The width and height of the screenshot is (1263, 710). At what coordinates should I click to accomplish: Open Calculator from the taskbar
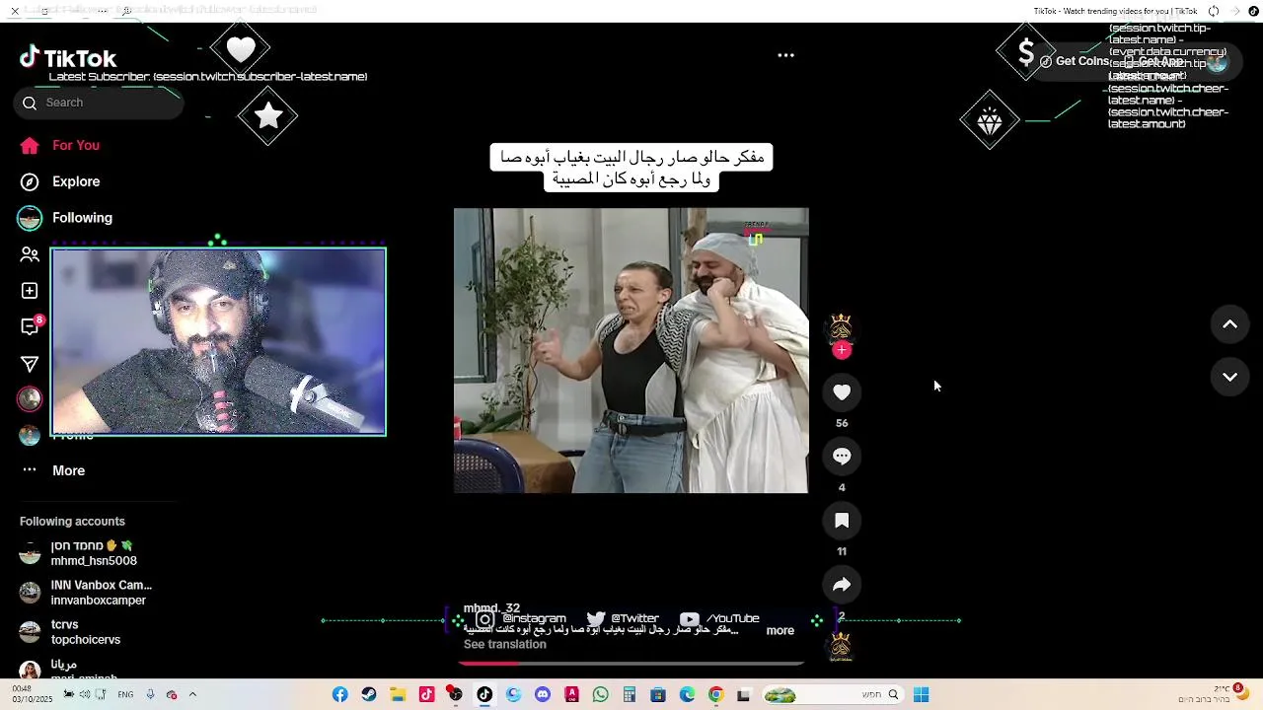click(x=630, y=695)
